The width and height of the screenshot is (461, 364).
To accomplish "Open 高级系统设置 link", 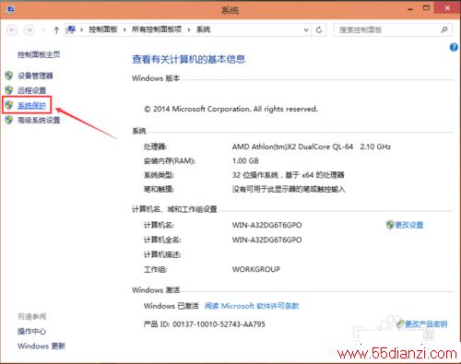I will coord(39,120).
